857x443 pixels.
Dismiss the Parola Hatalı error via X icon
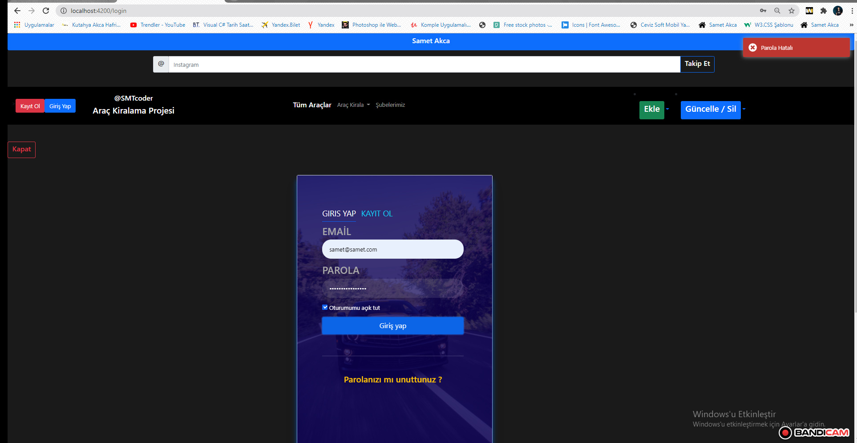[x=752, y=47]
